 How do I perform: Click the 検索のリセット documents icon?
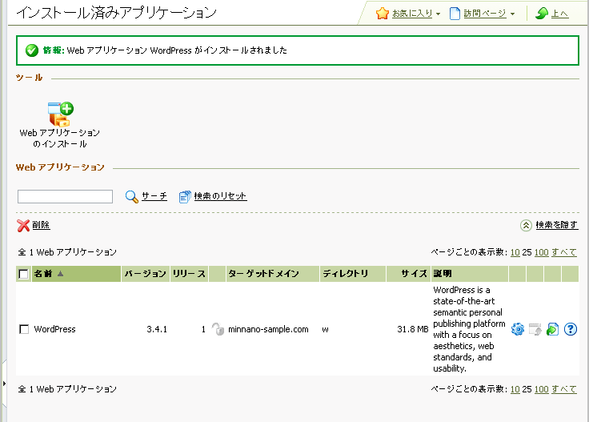pyautogui.click(x=185, y=196)
